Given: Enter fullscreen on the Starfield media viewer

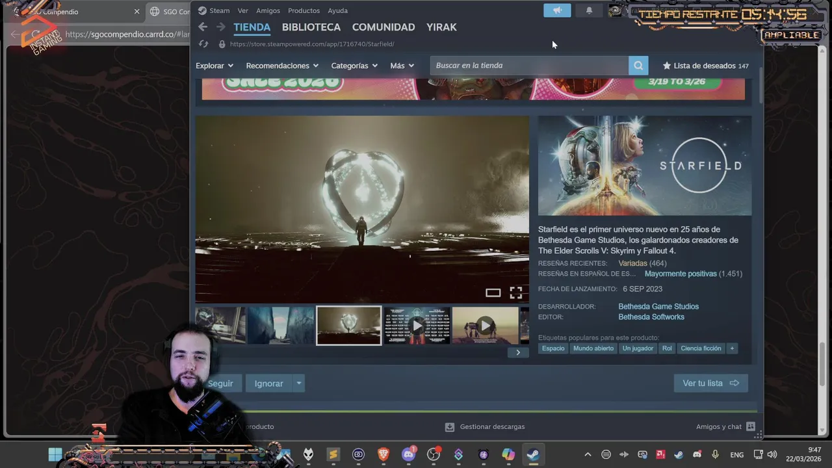Looking at the screenshot, I should point(515,293).
